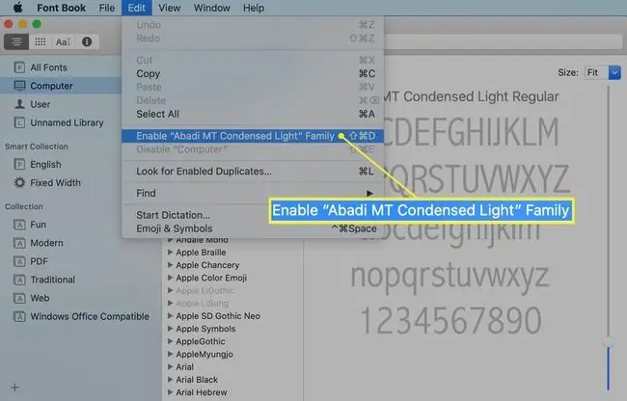This screenshot has height=401, width=627.
Task: Choose Look for Enabled Duplicates
Action: (253, 172)
